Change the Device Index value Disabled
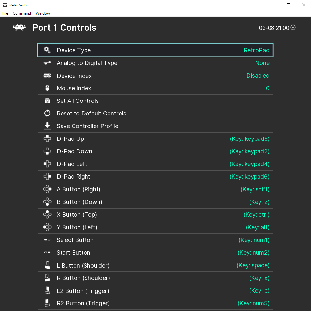The image size is (311, 311). pyautogui.click(x=258, y=76)
